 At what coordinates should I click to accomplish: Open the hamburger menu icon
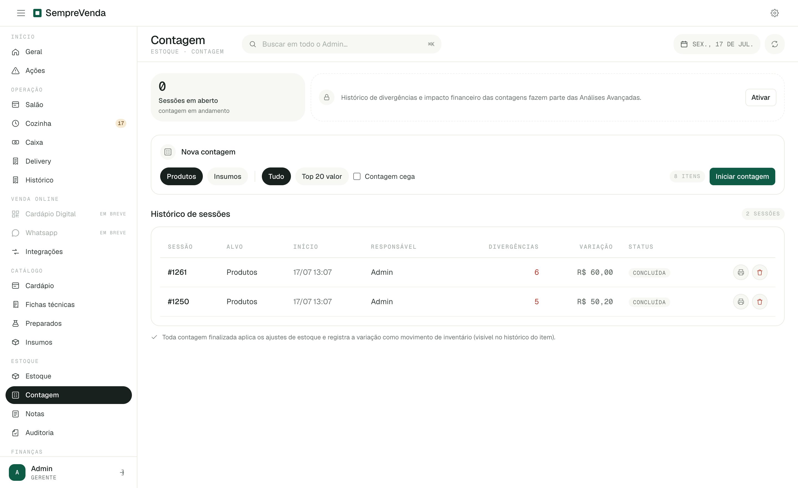21,13
